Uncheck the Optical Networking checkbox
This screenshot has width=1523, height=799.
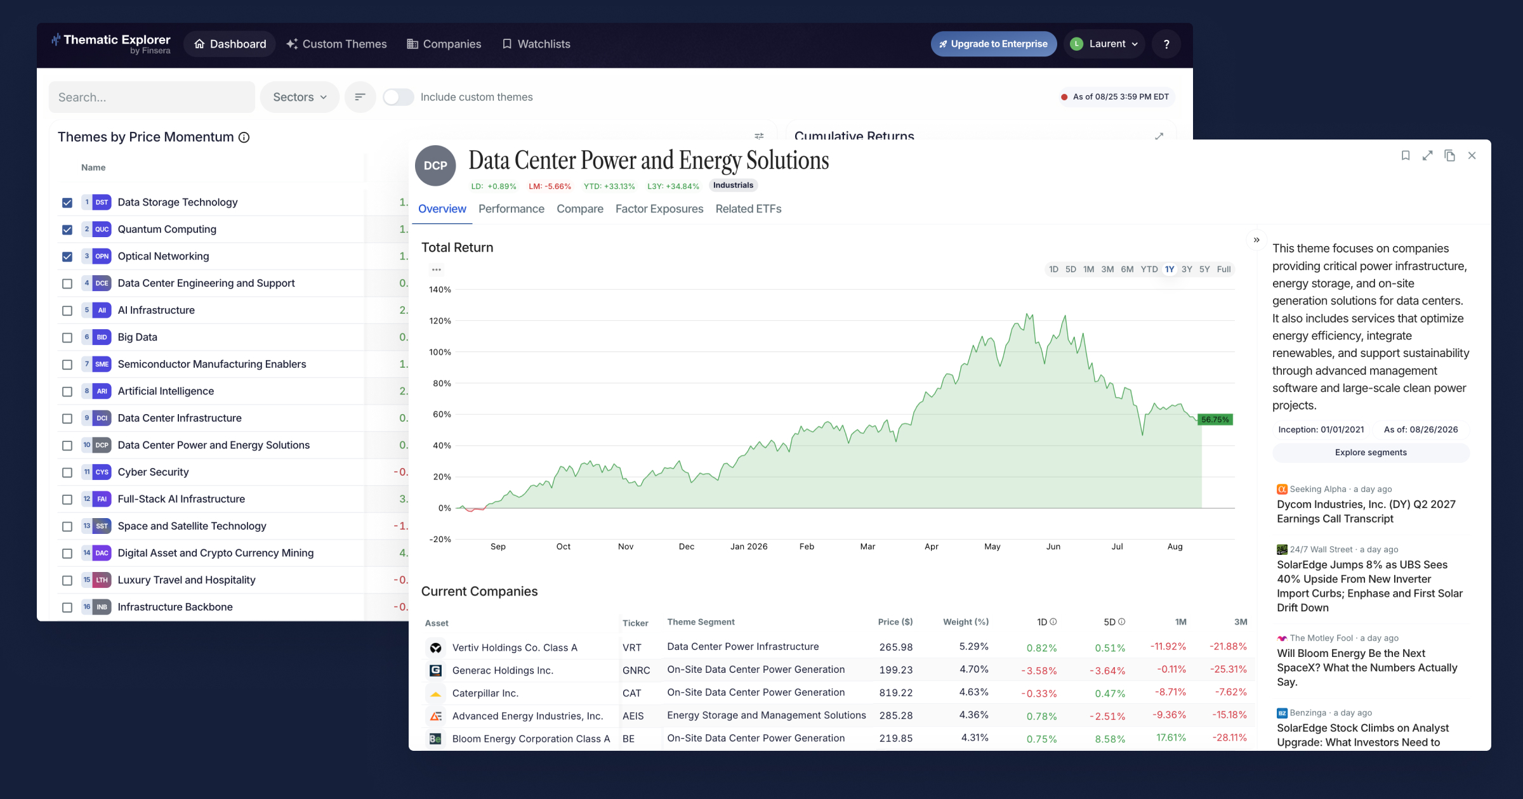(67, 257)
